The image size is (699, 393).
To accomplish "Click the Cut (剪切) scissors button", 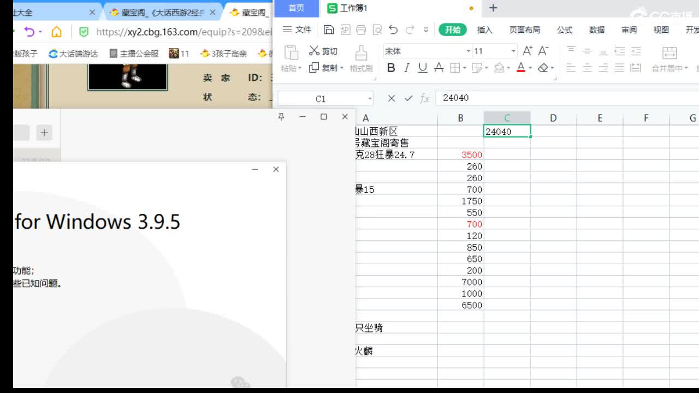I will 323,51.
